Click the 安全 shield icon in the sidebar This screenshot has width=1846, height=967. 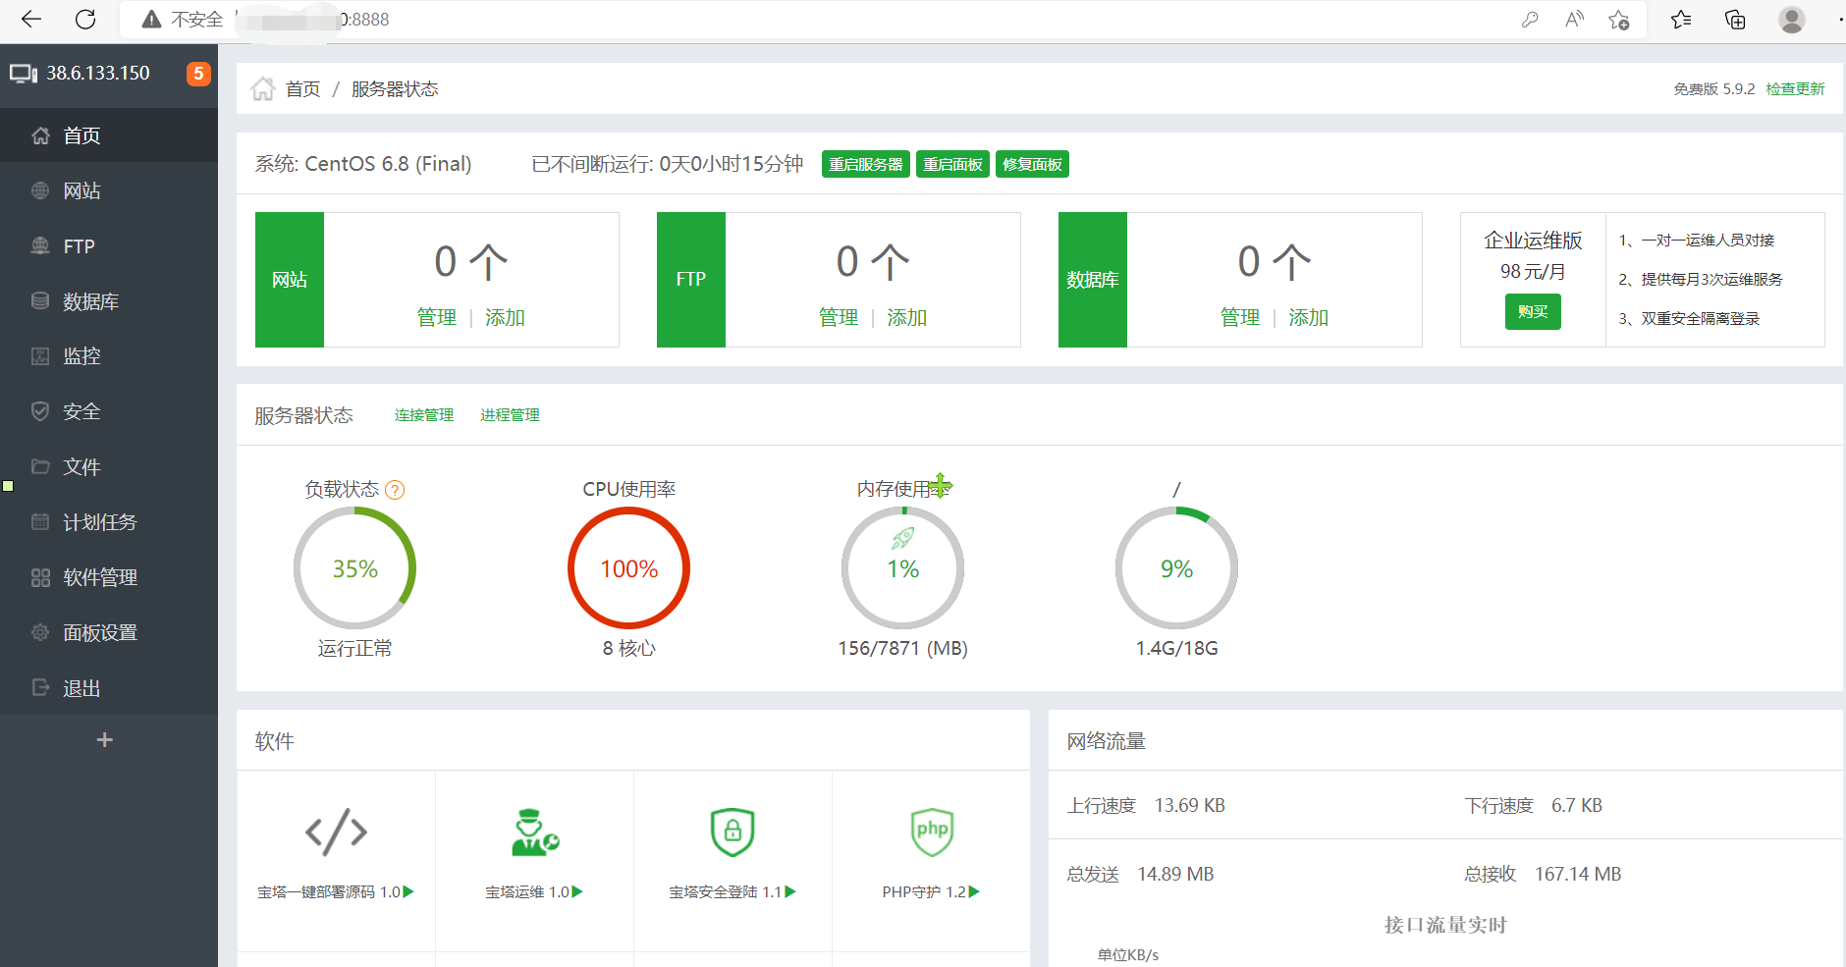[40, 411]
